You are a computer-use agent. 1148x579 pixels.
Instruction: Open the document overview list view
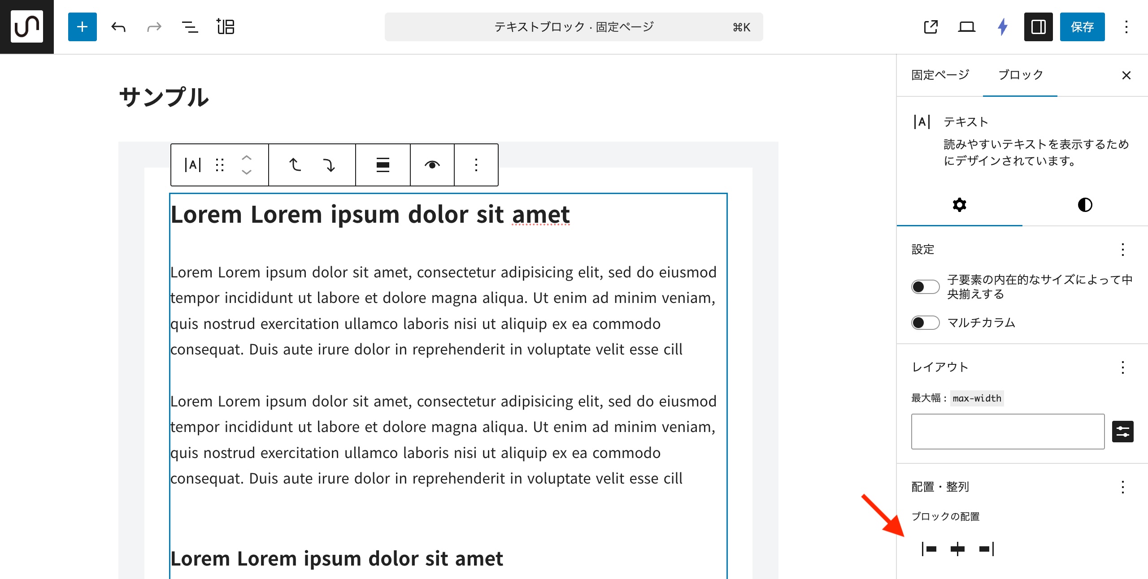pyautogui.click(x=190, y=27)
